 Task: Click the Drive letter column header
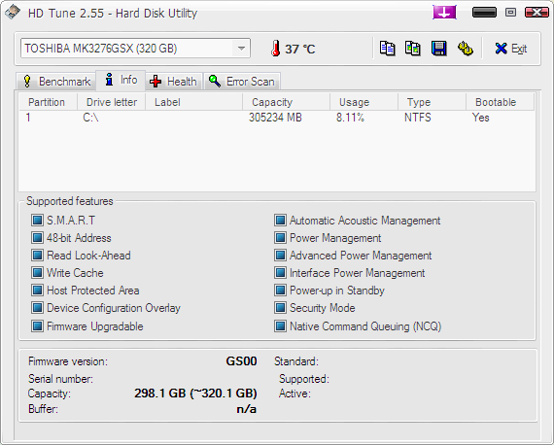[112, 102]
